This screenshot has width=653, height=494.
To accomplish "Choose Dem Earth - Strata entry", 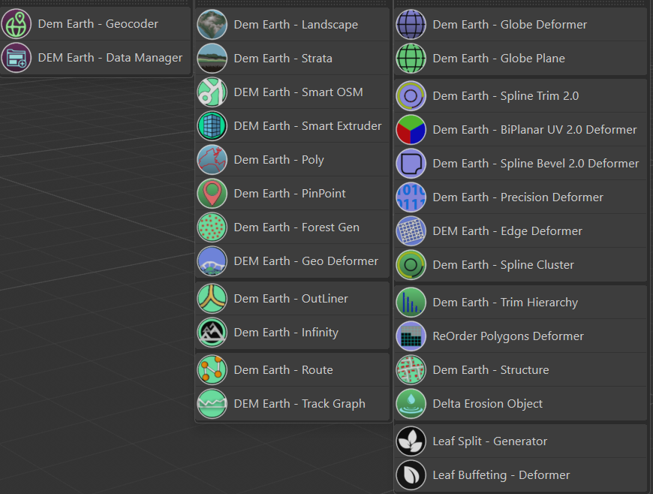I will coord(293,59).
